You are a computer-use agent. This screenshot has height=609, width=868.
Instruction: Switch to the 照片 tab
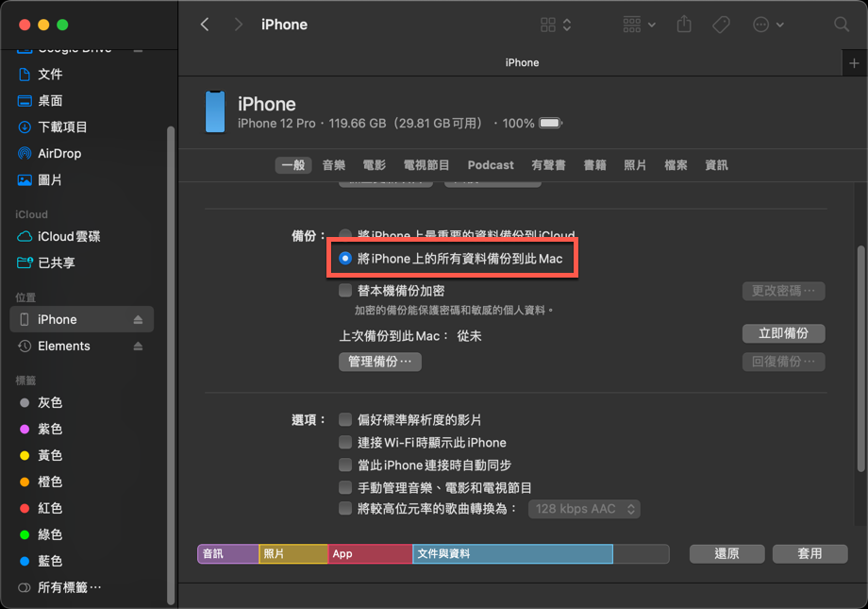(x=635, y=165)
